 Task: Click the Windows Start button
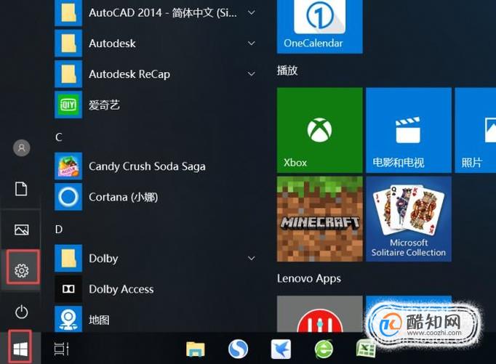point(20,349)
